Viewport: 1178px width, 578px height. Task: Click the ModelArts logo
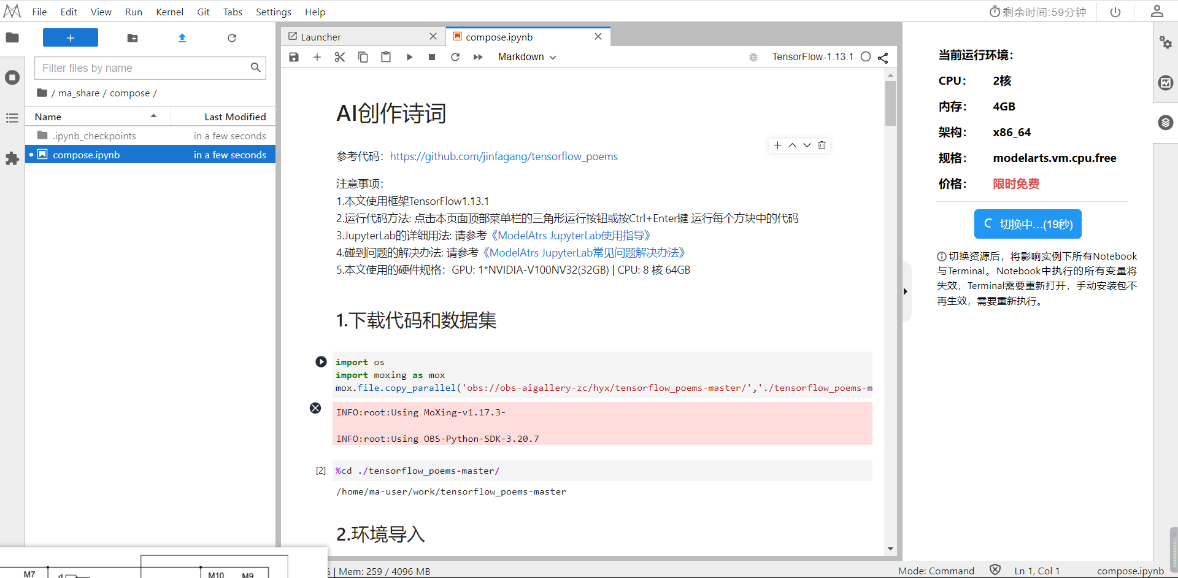pos(12,12)
